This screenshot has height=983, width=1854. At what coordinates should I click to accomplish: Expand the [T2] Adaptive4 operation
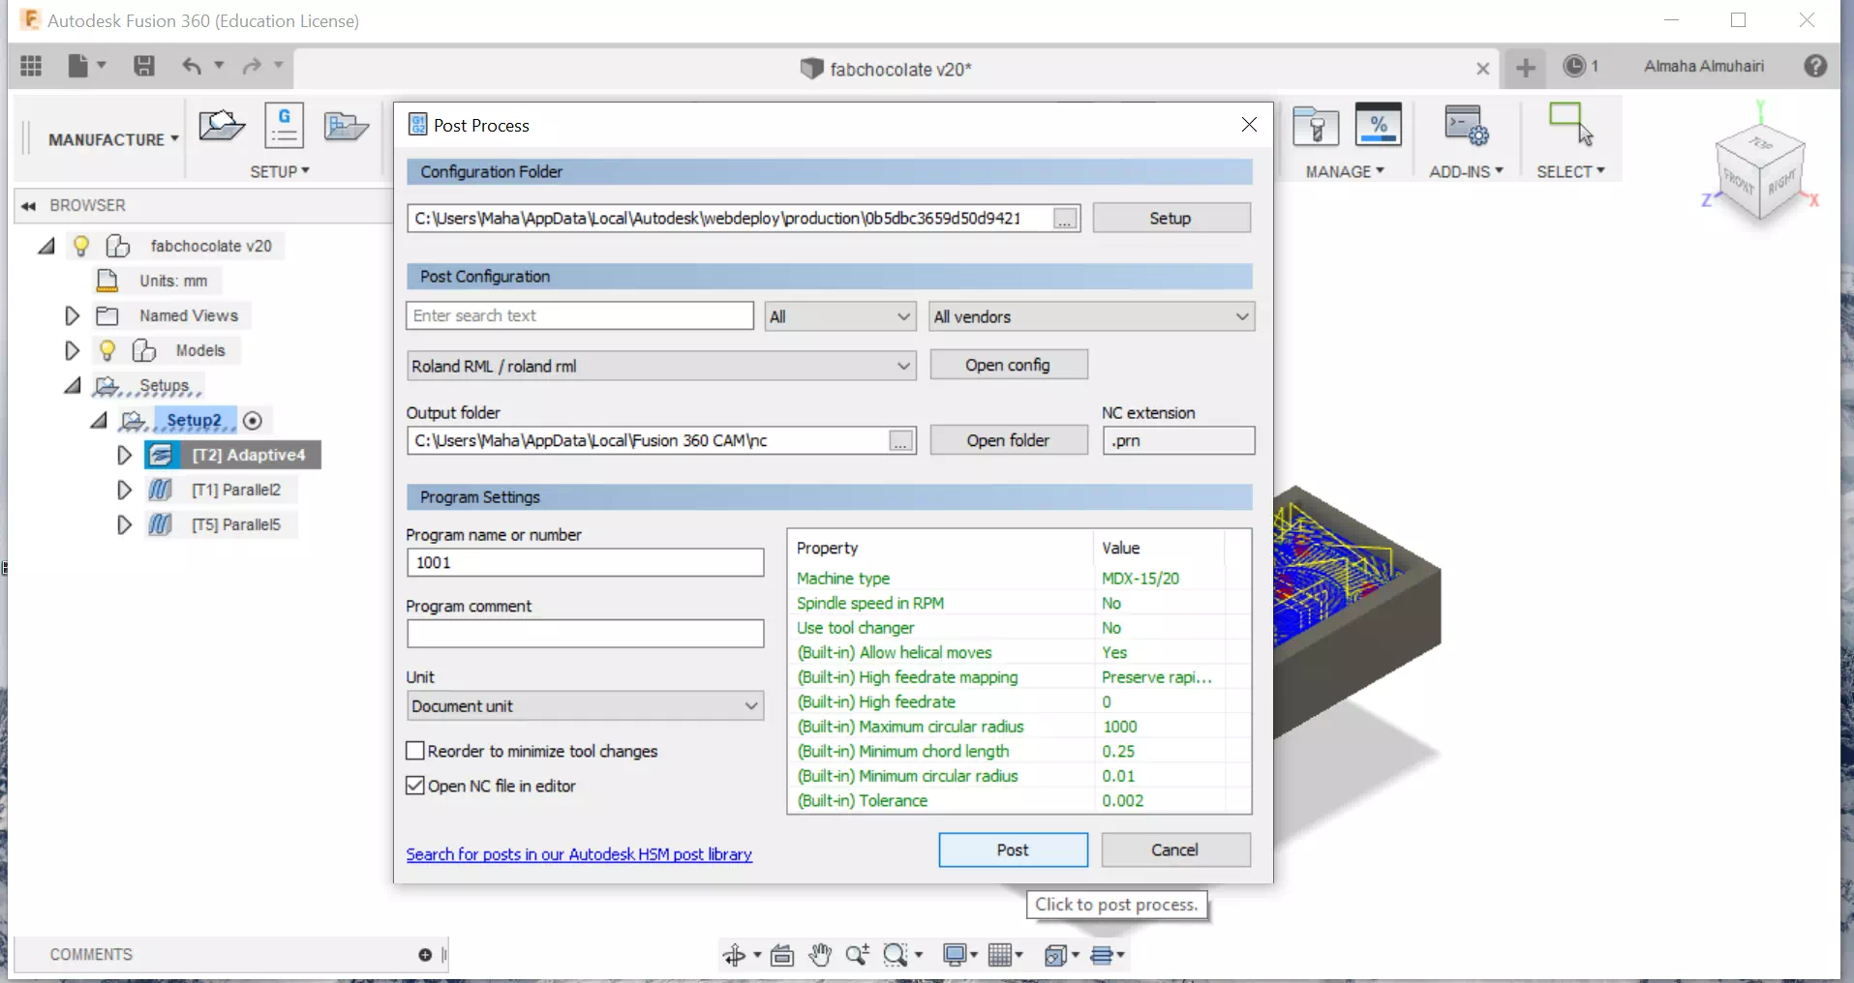pyautogui.click(x=124, y=455)
